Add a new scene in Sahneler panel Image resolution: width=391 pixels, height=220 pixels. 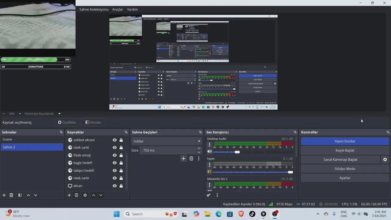4,195
